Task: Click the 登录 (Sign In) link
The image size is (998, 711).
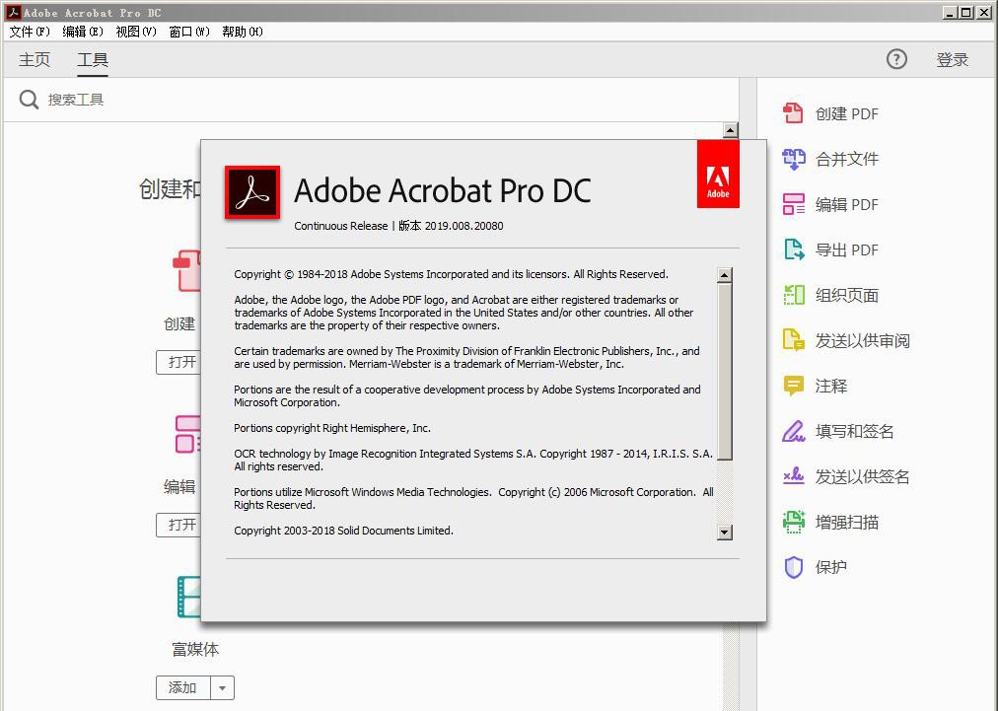Action: [953, 59]
